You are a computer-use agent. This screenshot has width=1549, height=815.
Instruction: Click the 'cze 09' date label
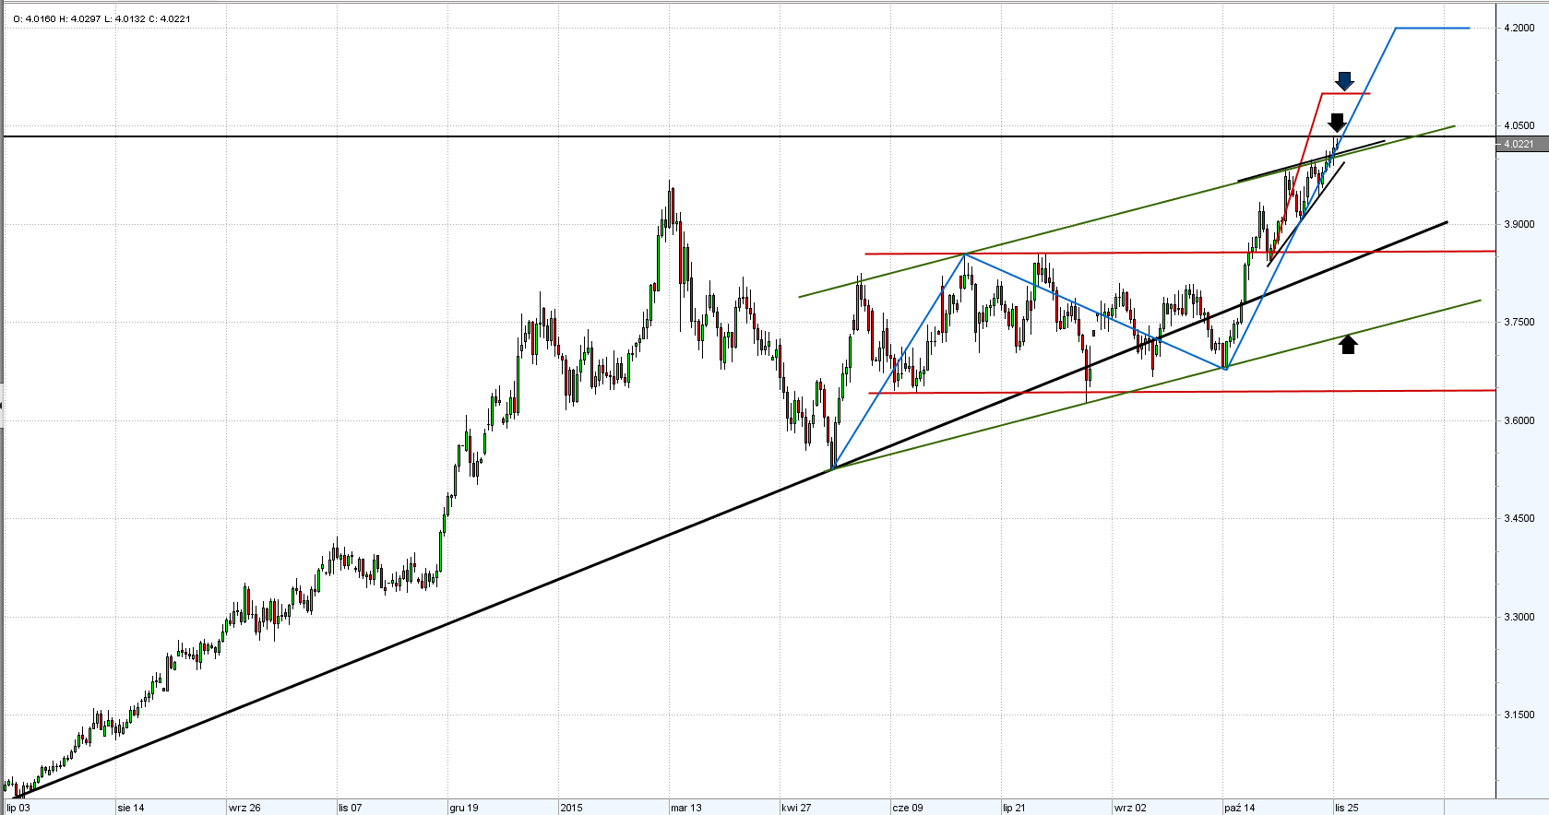[x=908, y=808]
